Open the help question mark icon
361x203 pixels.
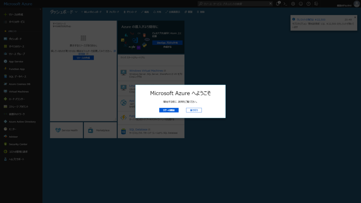click(x=308, y=4)
